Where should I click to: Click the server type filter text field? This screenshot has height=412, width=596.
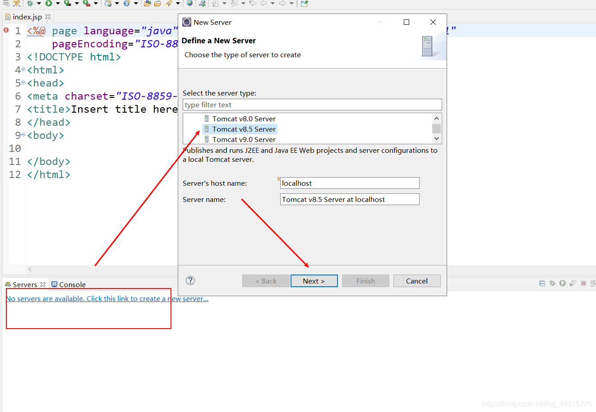(312, 105)
